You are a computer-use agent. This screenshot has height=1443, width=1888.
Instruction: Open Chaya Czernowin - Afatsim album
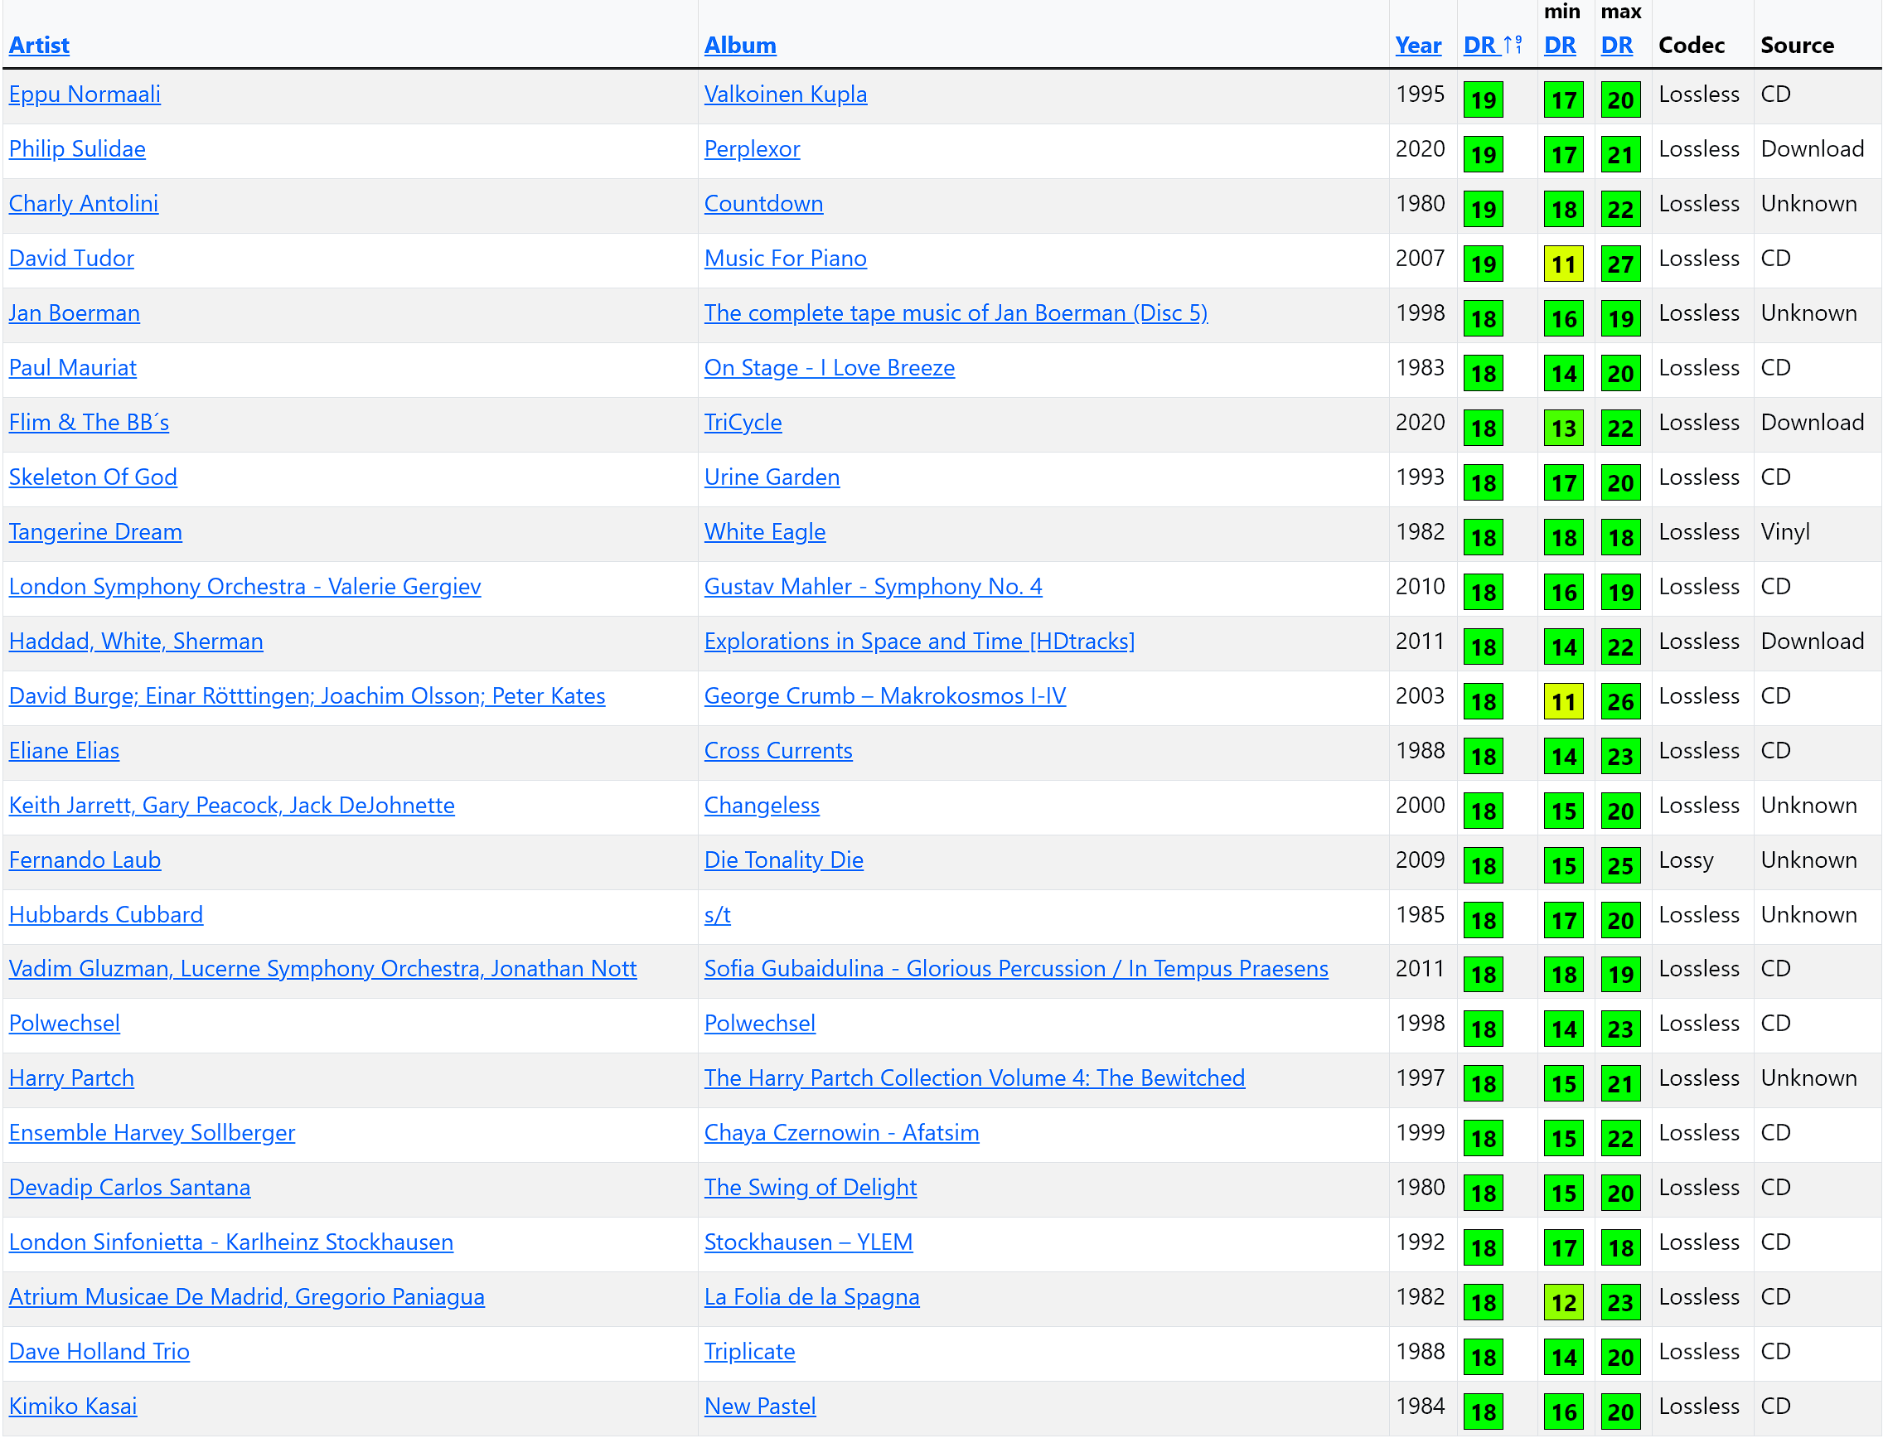841,1134
